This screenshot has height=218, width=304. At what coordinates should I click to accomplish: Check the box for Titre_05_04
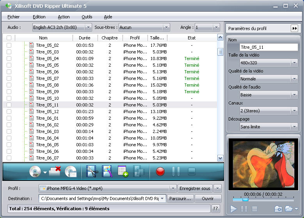point(9,58)
